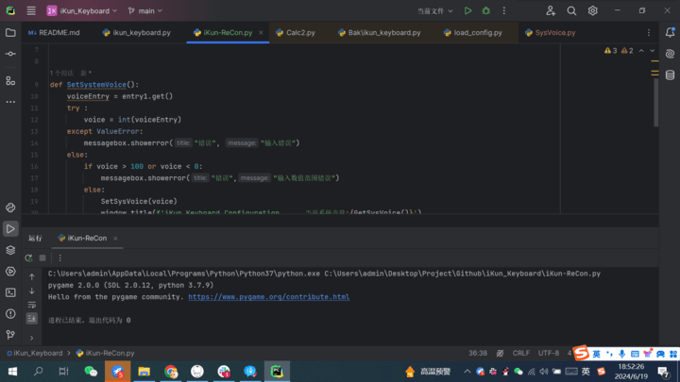Click the editor vertical scrollbar
Viewport: 680px width, 382px height.
pos(655,103)
